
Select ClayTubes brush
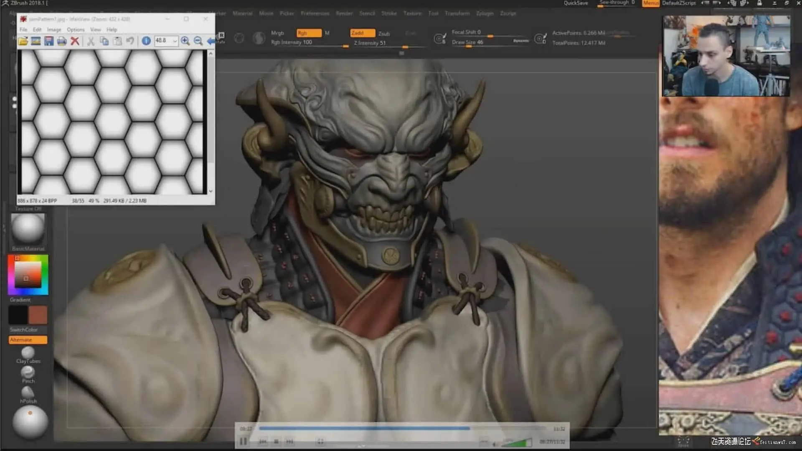coord(28,355)
